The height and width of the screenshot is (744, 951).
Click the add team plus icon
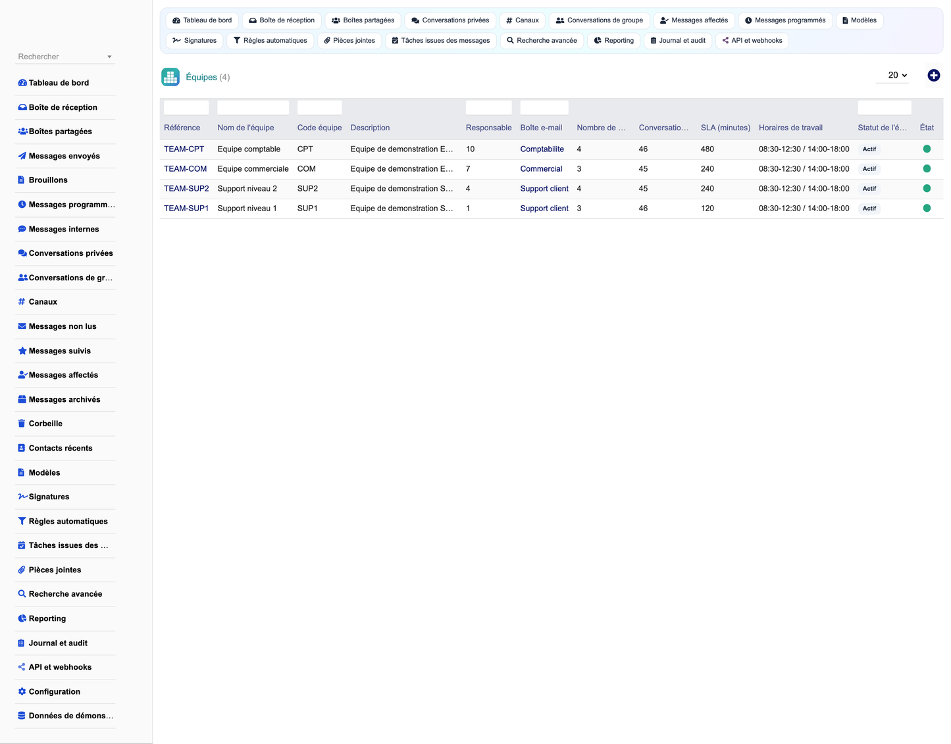pyautogui.click(x=933, y=76)
